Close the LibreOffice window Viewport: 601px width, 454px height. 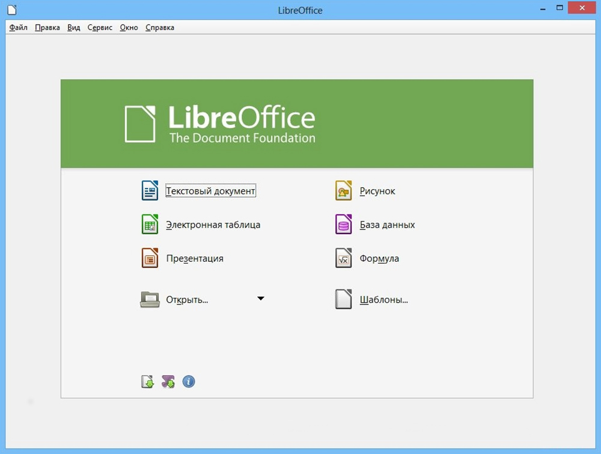[582, 8]
